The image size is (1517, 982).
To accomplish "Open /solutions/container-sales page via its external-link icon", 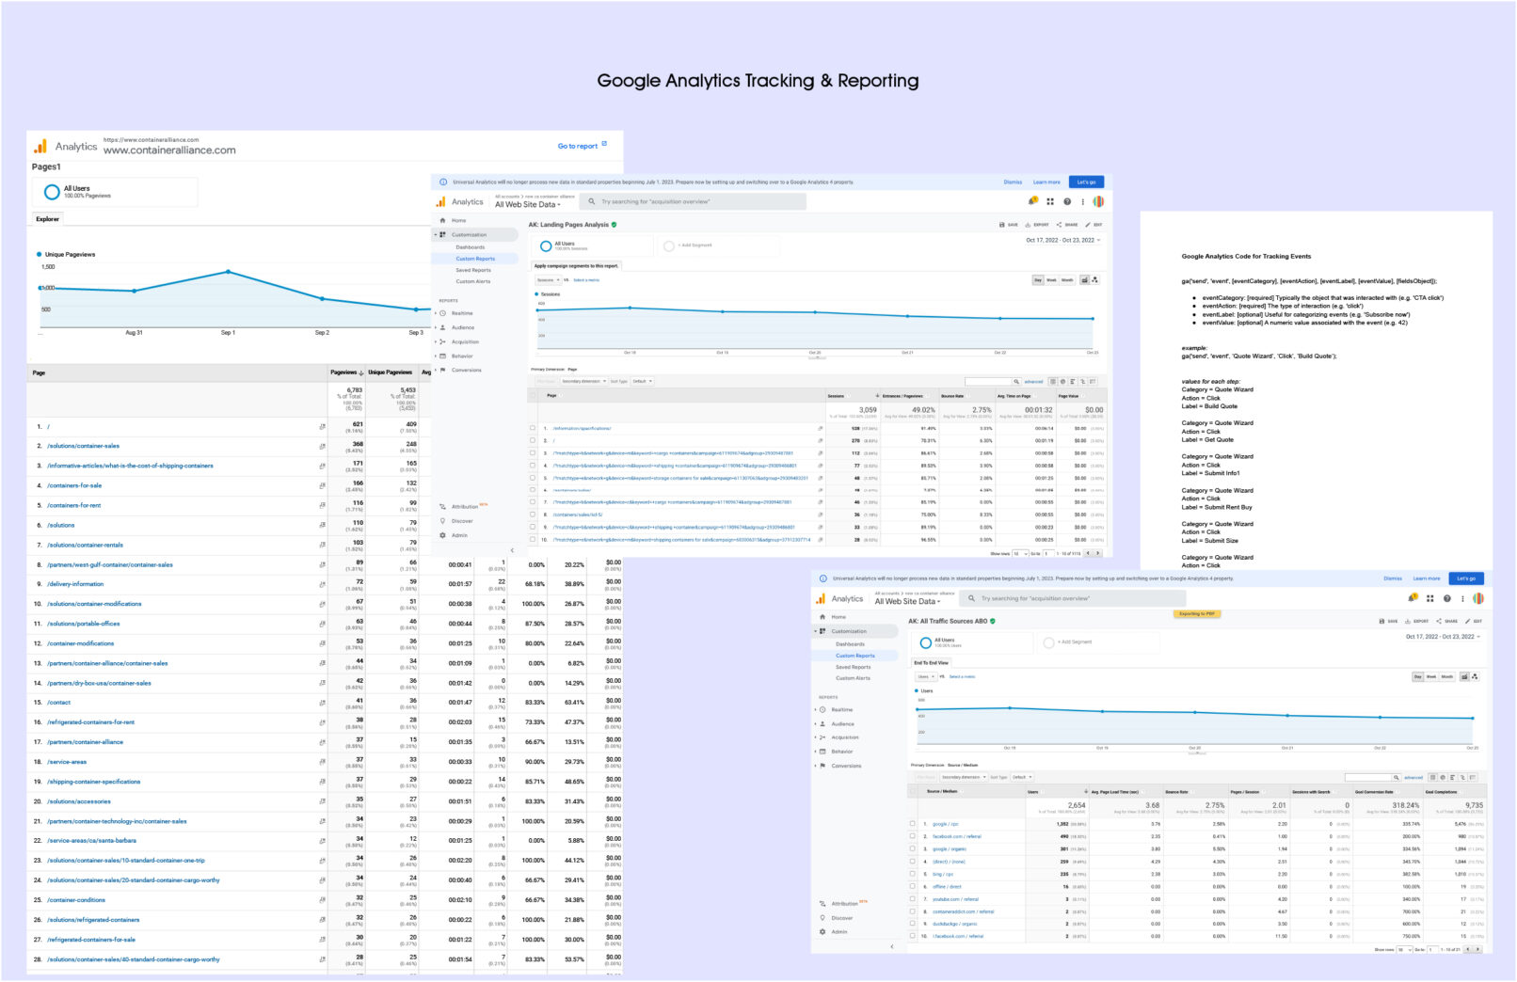I will [x=322, y=446].
